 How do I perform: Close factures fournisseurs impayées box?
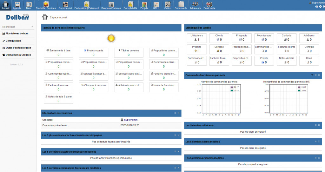[178, 135]
